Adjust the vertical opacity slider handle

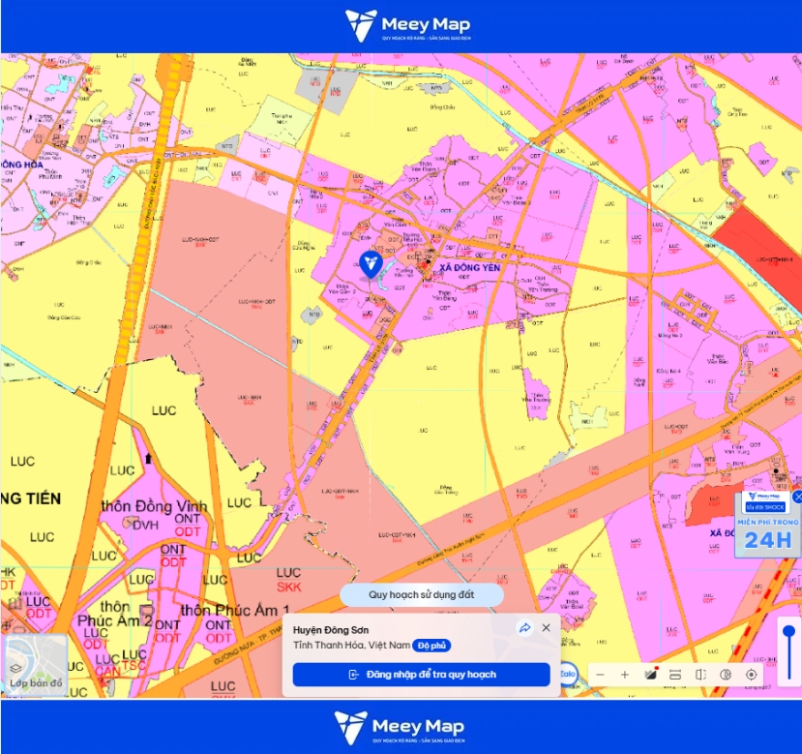[789, 631]
